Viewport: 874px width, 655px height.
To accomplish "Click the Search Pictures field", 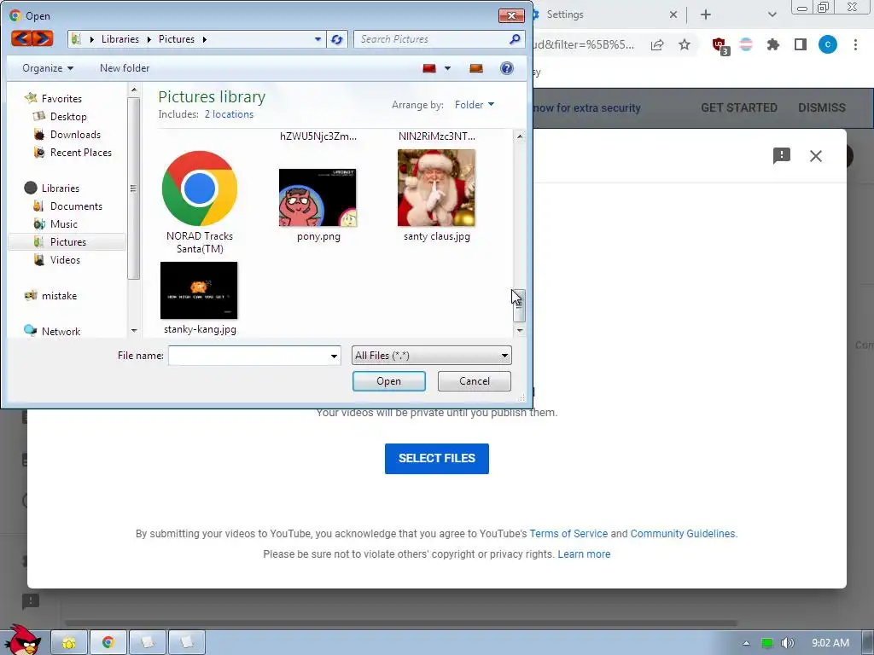I will 432,39.
